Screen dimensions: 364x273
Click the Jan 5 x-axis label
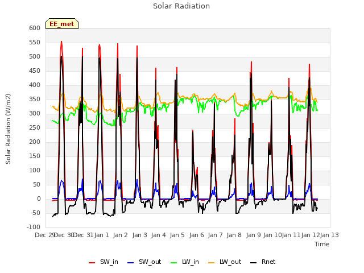tap(177, 235)
